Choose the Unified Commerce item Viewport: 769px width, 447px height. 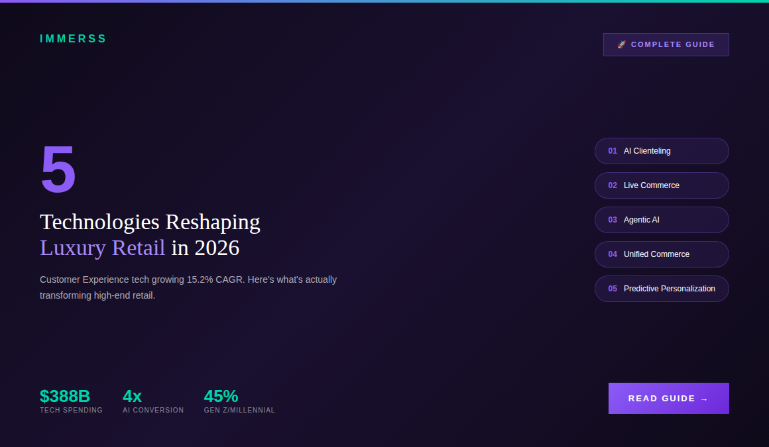661,254
